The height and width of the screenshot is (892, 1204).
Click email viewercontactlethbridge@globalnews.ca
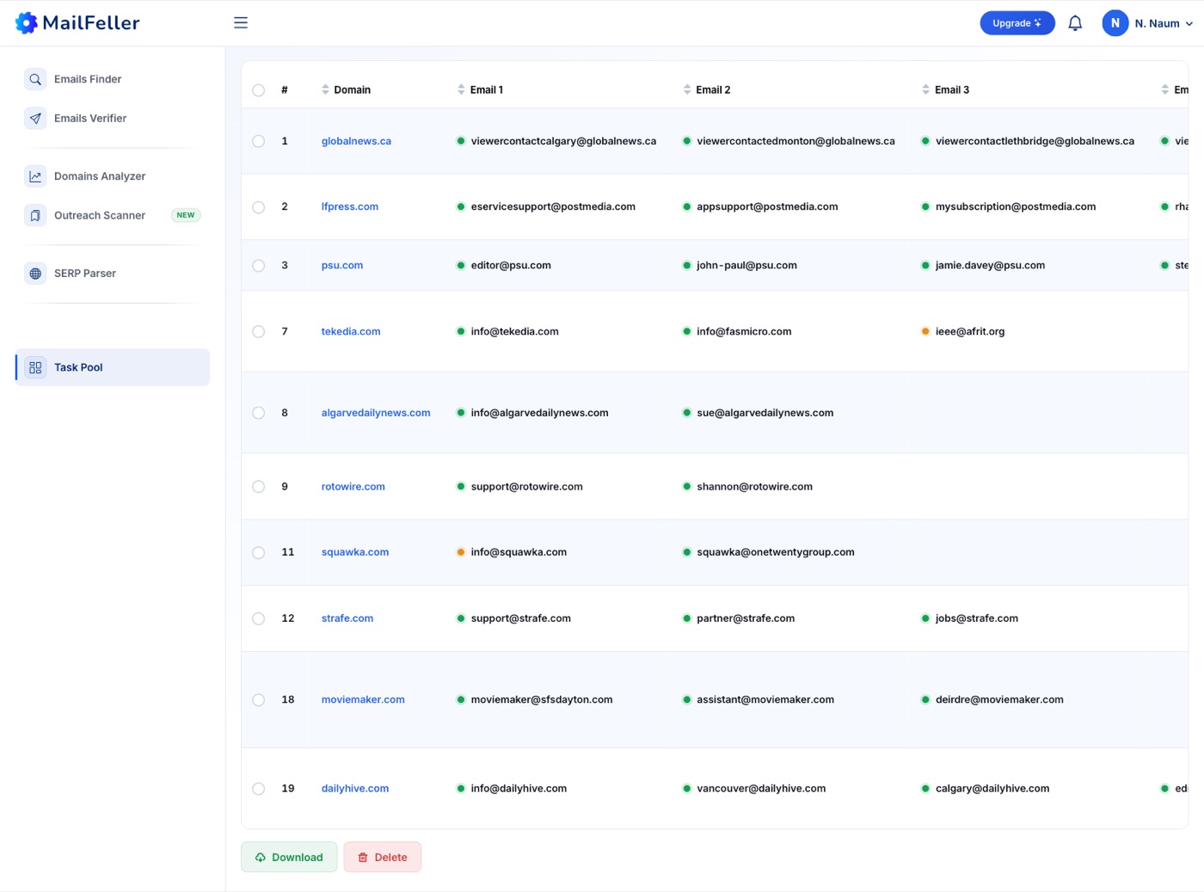tap(1035, 141)
